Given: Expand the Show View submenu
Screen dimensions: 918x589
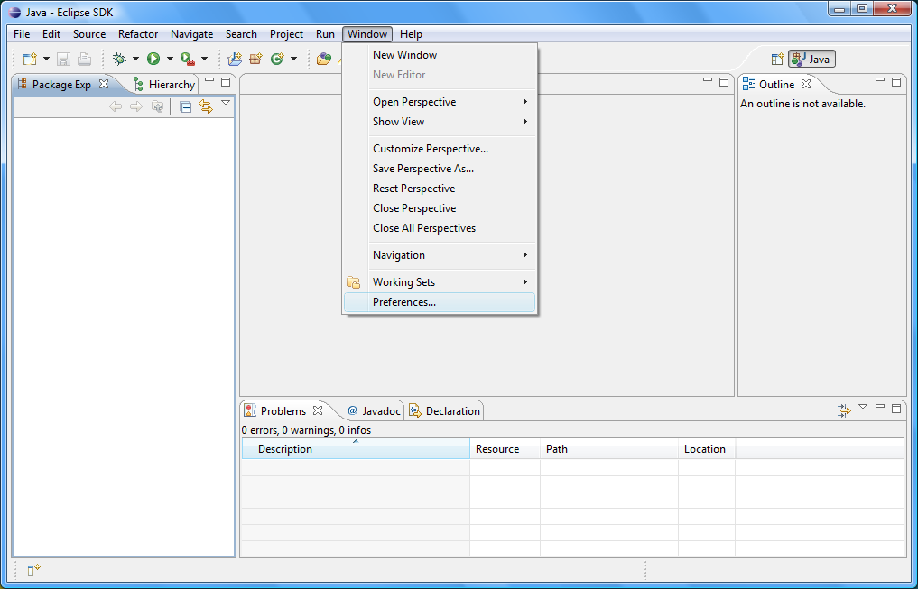Looking at the screenshot, I should [439, 122].
